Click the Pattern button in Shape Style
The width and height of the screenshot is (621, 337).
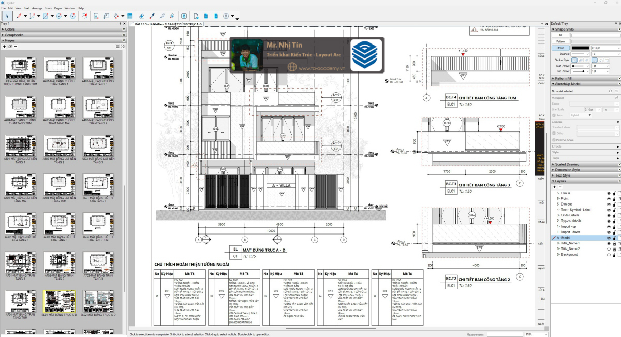pyautogui.click(x=560, y=41)
